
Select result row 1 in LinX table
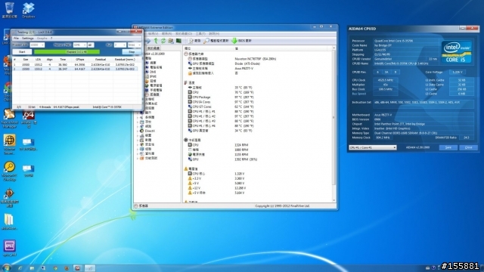75,65
